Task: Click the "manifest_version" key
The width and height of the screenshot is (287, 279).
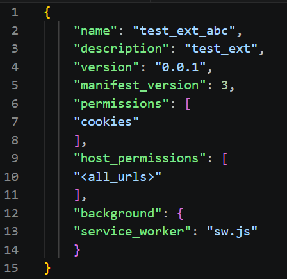Action: click(x=140, y=85)
